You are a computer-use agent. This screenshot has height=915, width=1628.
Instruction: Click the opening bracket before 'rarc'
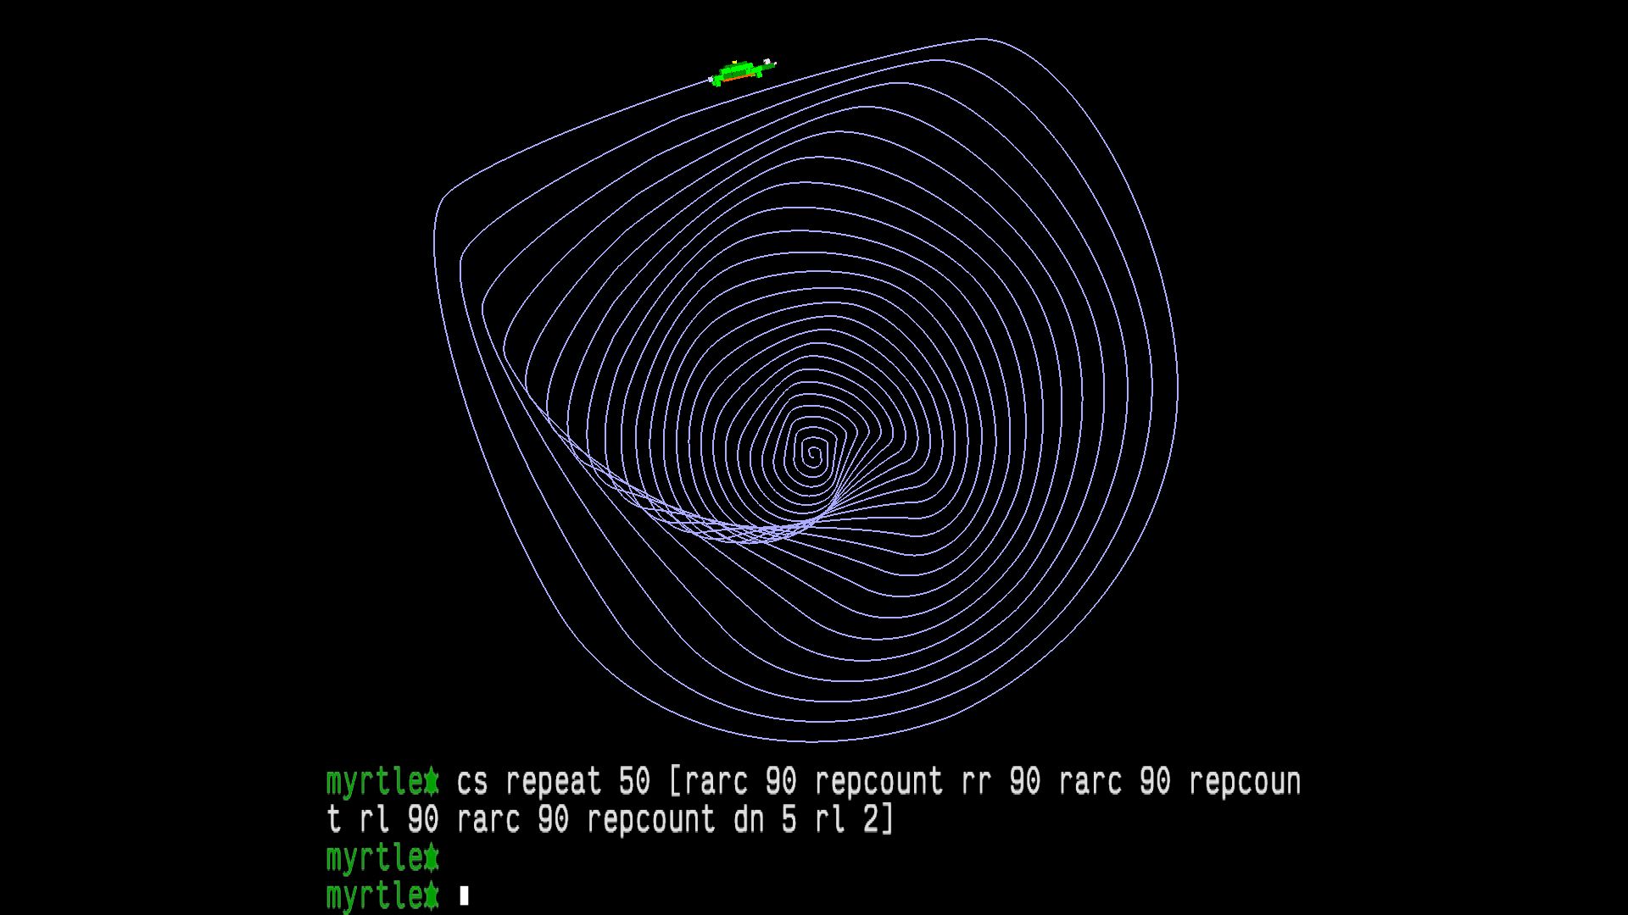pos(675,781)
